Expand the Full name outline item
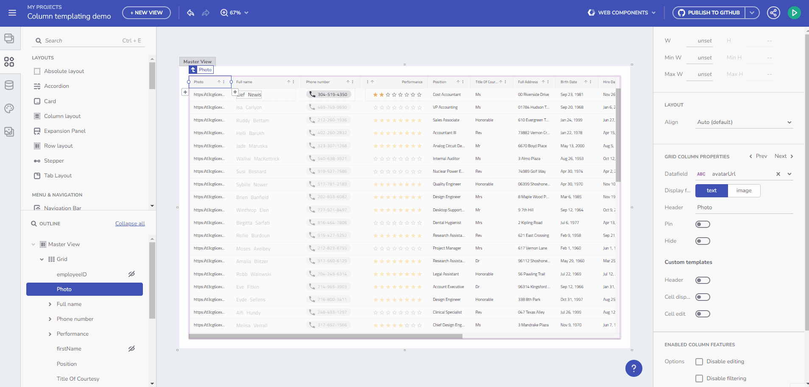Viewport: 809px width, 387px height. pos(50,304)
